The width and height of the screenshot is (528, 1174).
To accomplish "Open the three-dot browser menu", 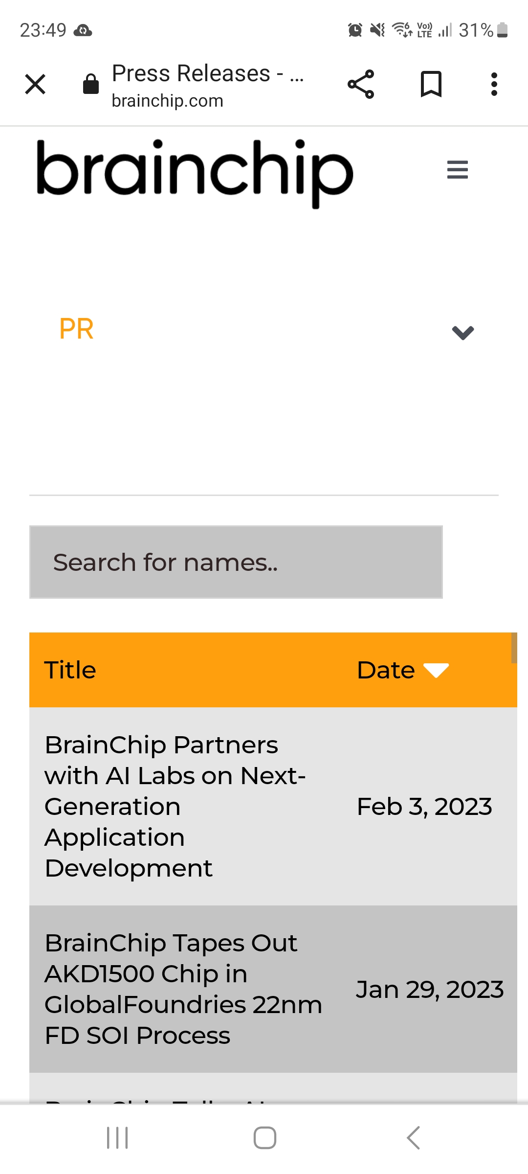I will pos(494,84).
